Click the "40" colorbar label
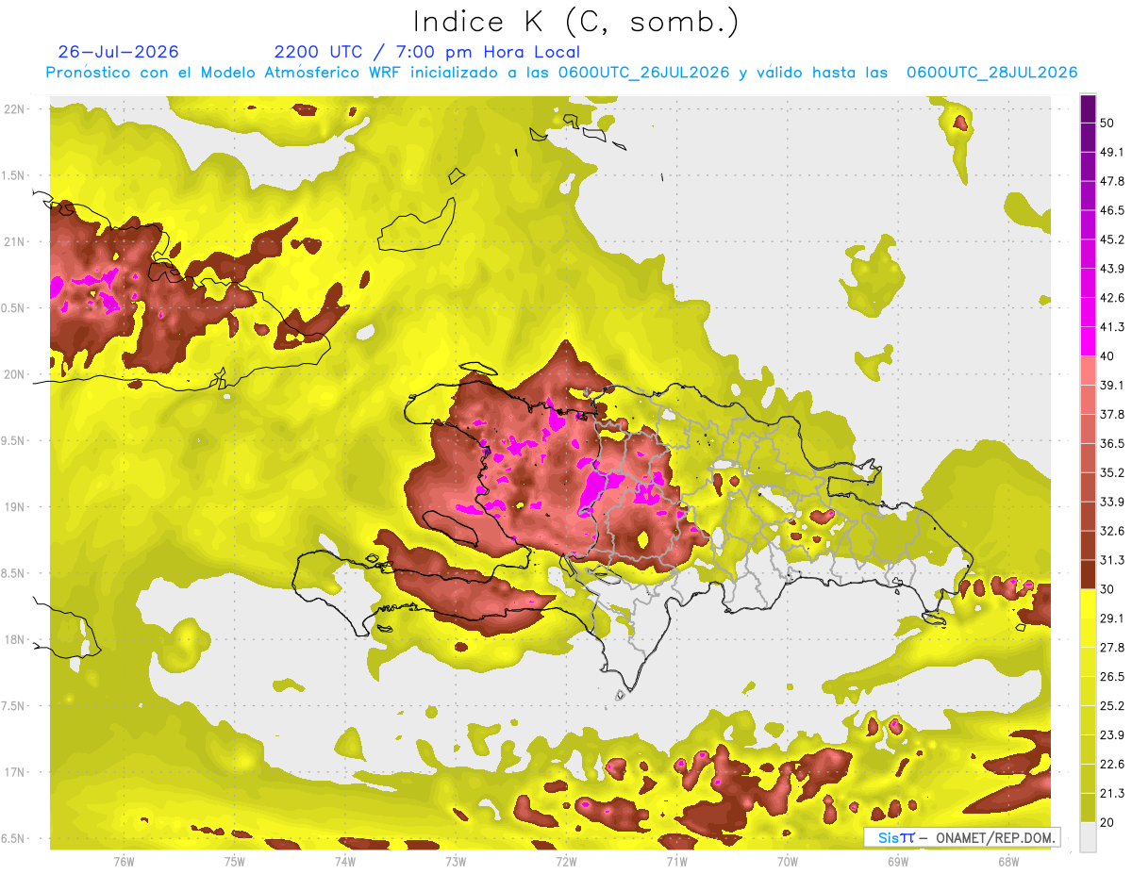The image size is (1132, 874). [1107, 355]
